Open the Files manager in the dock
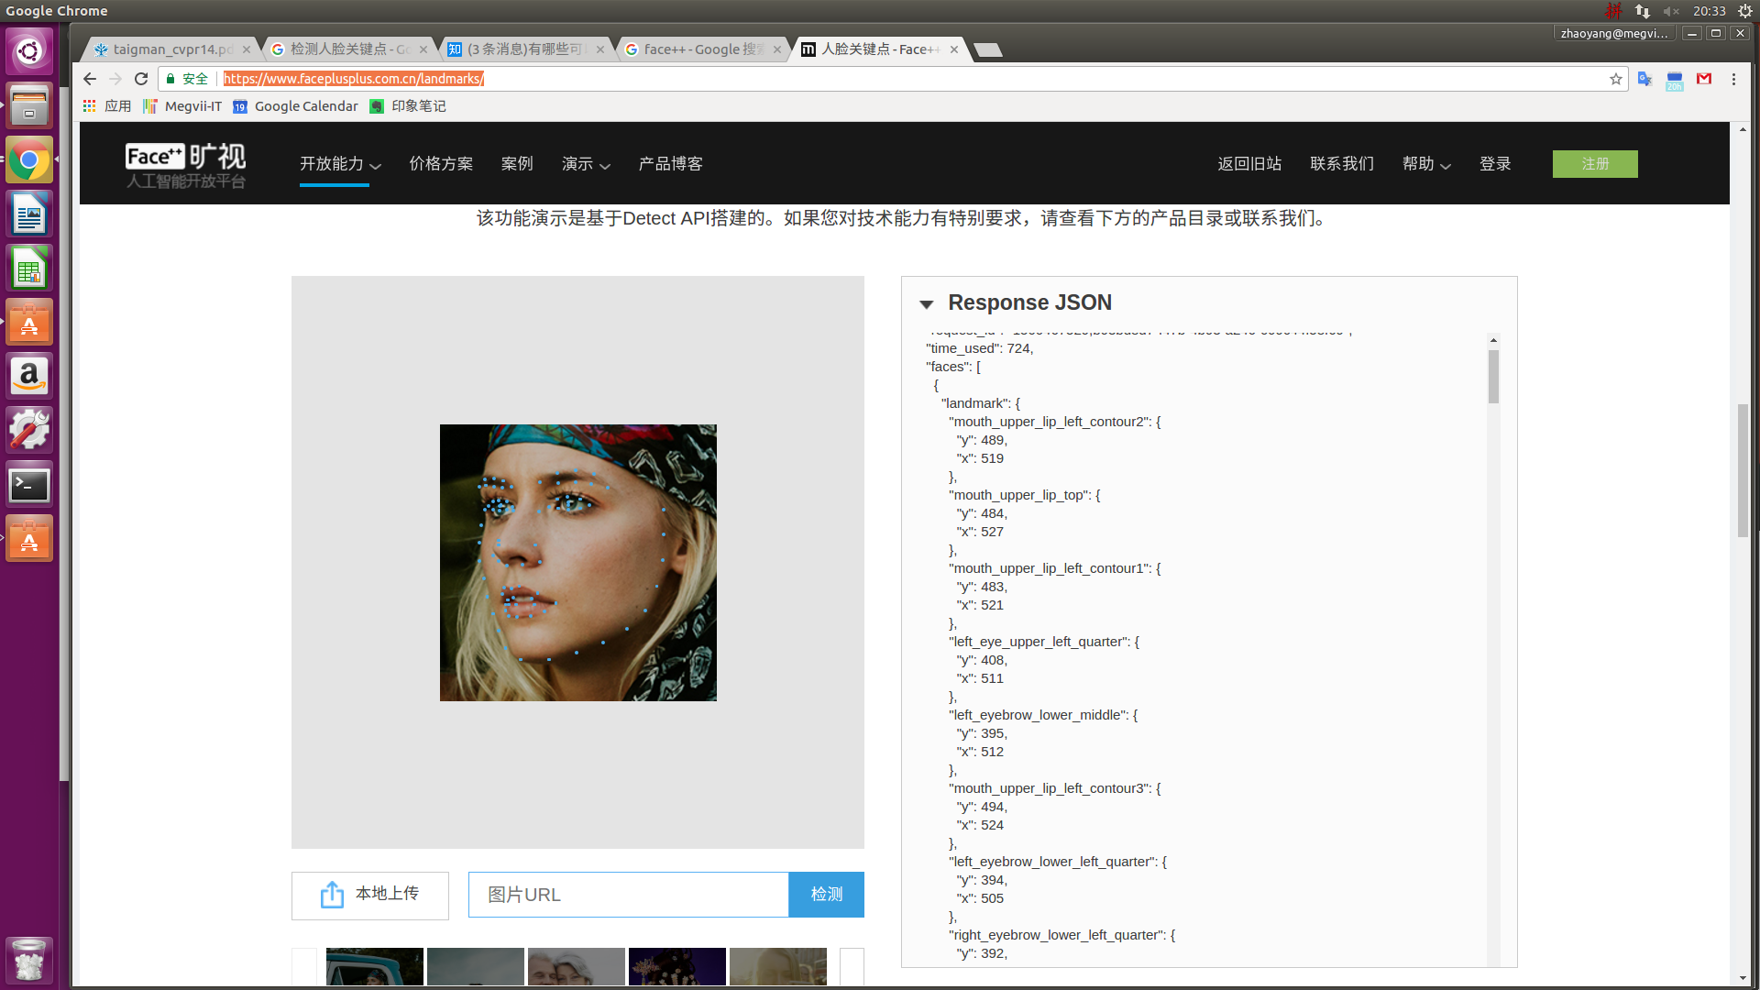Image resolution: width=1760 pixels, height=990 pixels. click(29, 104)
